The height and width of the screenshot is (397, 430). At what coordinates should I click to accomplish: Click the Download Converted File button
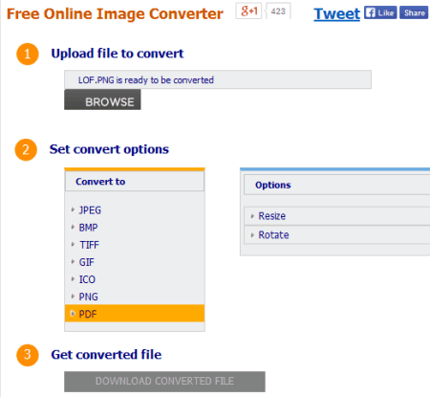click(x=164, y=382)
